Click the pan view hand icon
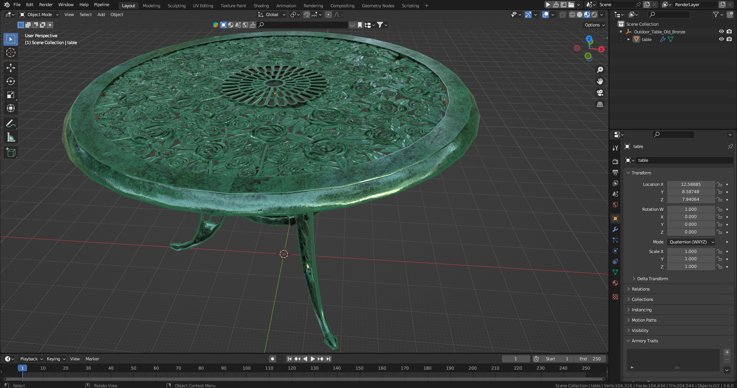 (x=600, y=81)
